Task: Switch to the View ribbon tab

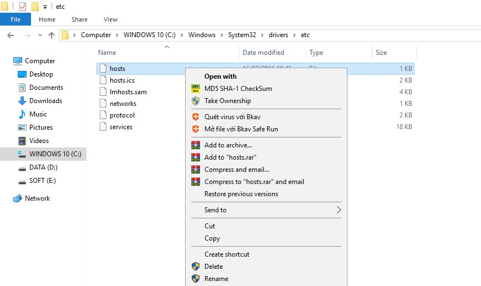Action: pos(110,19)
